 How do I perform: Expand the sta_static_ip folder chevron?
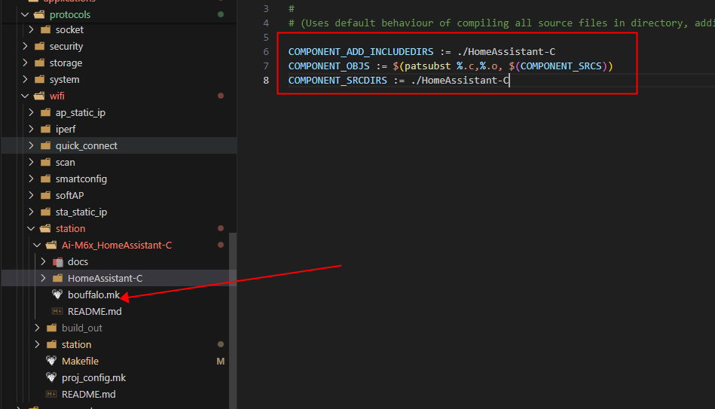31,212
